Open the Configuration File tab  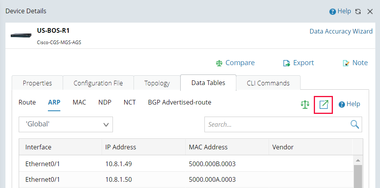[x=98, y=83]
